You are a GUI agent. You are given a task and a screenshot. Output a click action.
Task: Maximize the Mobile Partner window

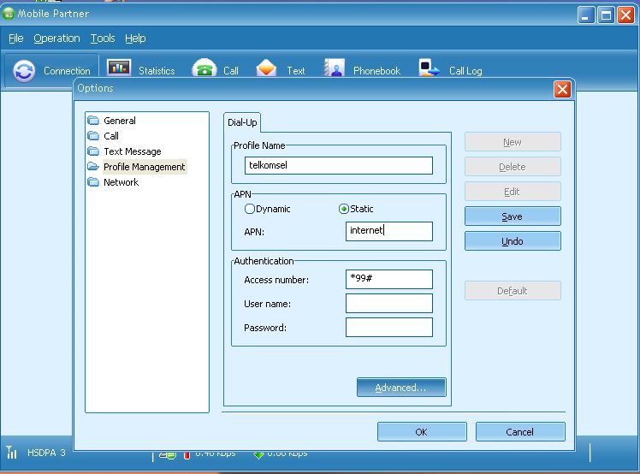(606, 15)
